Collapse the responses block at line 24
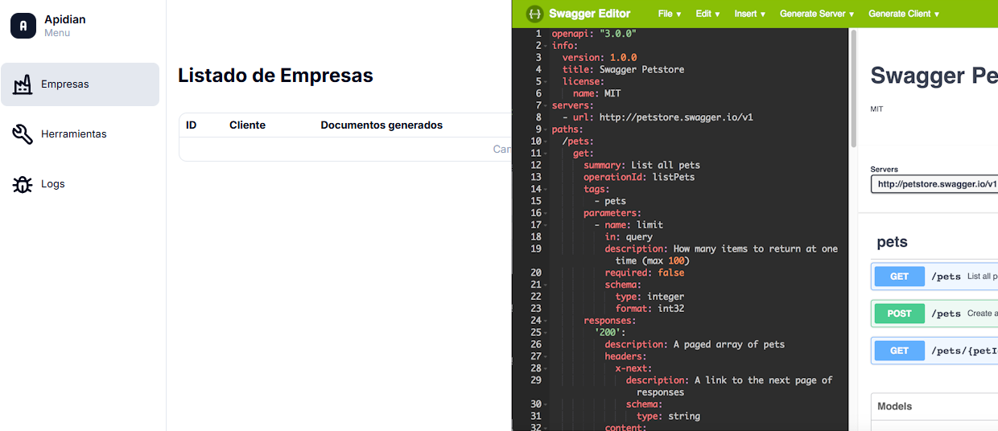998x431 pixels. pos(546,321)
